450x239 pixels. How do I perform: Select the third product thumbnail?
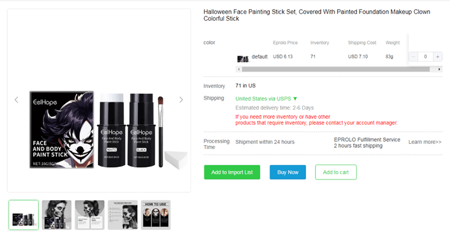(x=90, y=215)
